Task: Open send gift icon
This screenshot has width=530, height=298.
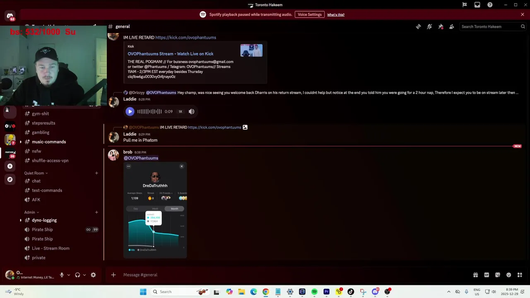Action: [x=475, y=275]
